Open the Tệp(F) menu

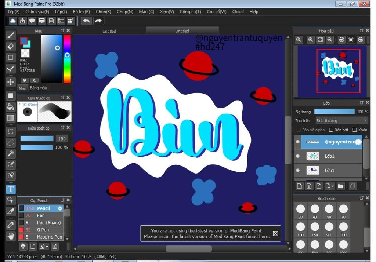click(x=14, y=12)
